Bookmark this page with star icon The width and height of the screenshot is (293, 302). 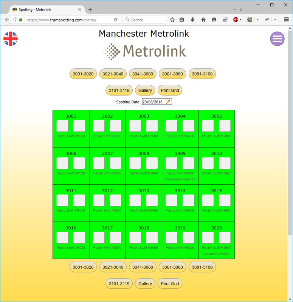coord(172,20)
